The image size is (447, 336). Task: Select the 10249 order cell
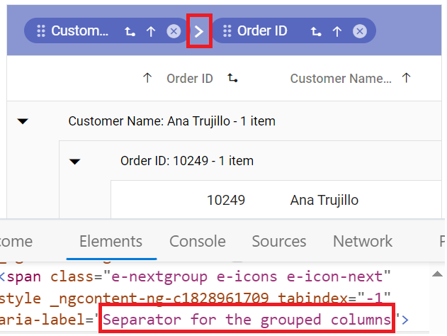(226, 200)
